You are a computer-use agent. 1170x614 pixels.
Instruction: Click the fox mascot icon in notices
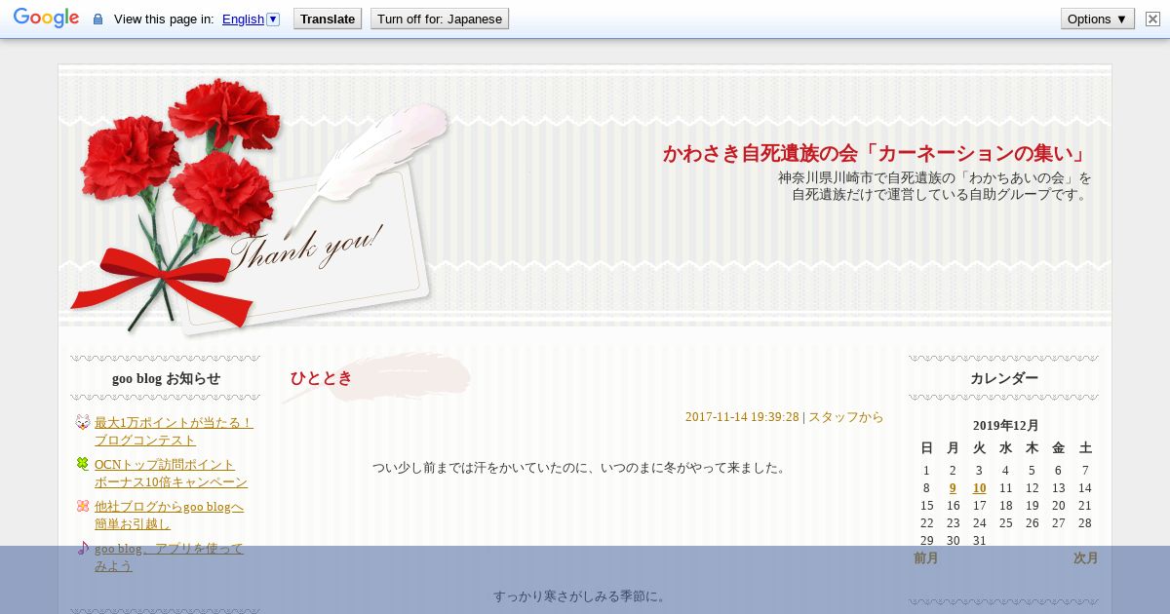click(83, 422)
